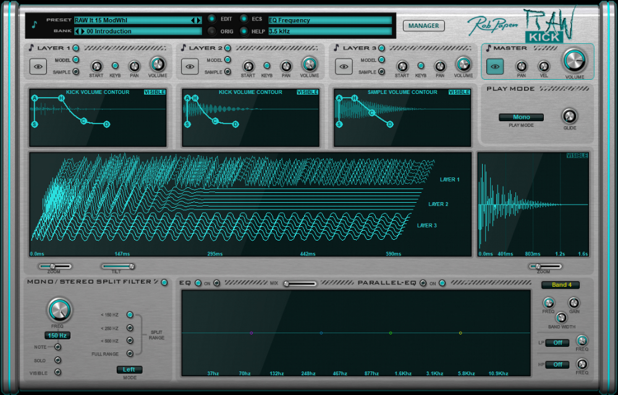Image resolution: width=618 pixels, height=395 pixels.
Task: Open the Left mode selector
Action: click(129, 369)
